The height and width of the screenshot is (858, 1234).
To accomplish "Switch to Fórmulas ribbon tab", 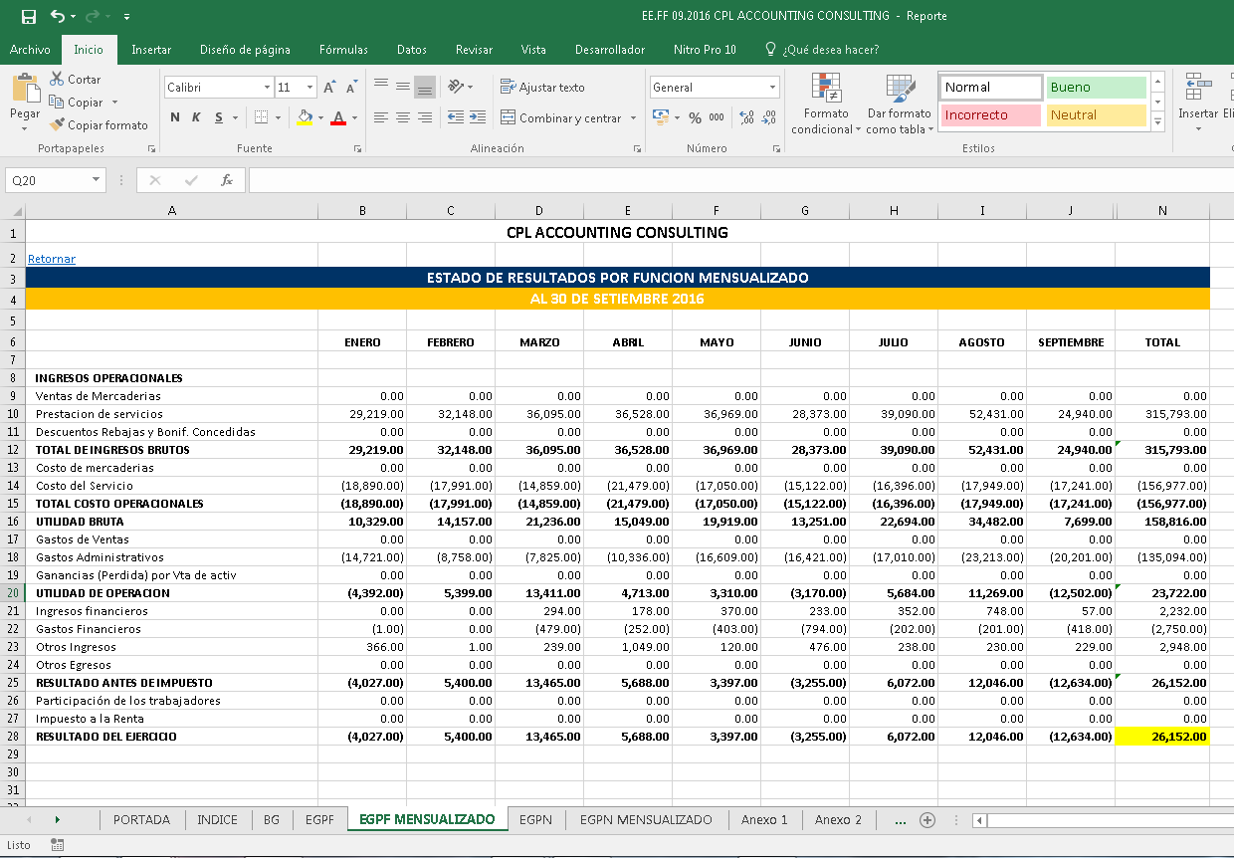I will coord(343,50).
